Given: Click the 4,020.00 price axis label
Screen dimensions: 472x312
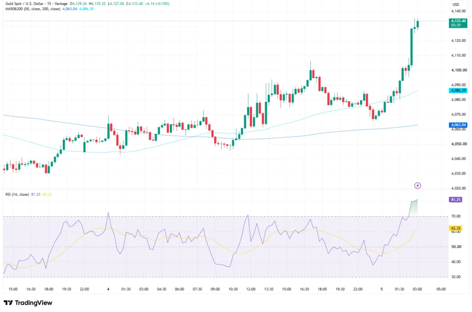Looking at the screenshot, I should [459, 188].
